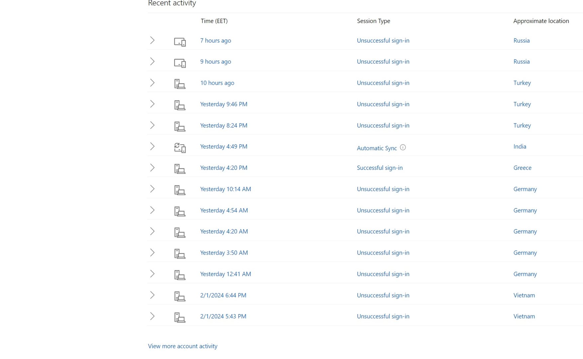The image size is (583, 359).
Task: Click Unsuccessful sign-in for Yesterday 3:50 AM
Action: click(383, 253)
